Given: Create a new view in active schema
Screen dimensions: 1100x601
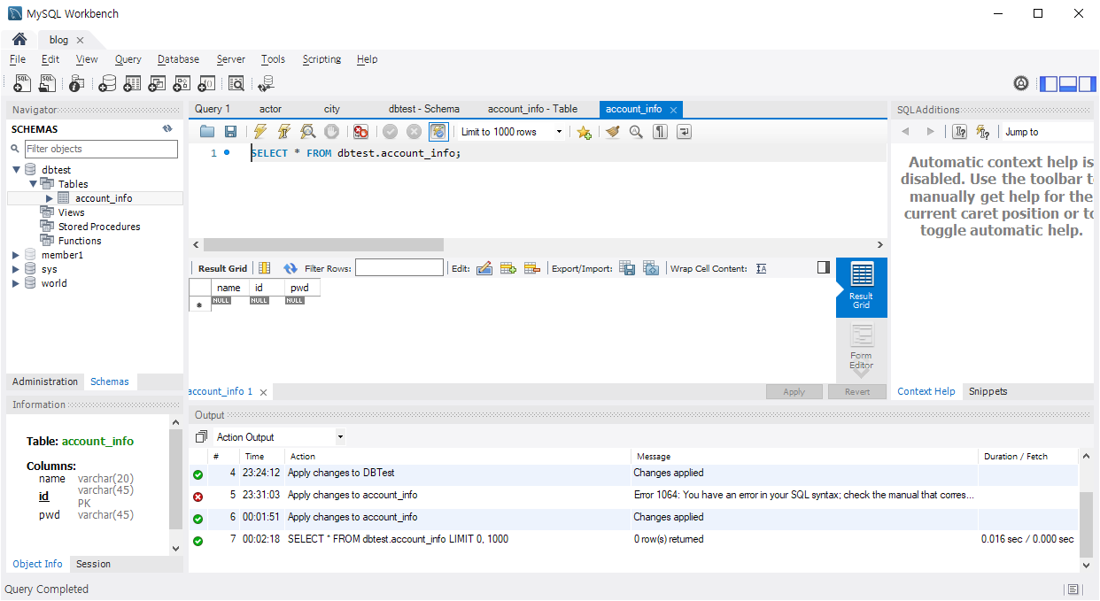Looking at the screenshot, I should tap(157, 83).
